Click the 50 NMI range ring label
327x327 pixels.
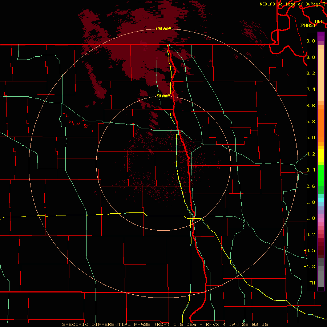coord(163,96)
